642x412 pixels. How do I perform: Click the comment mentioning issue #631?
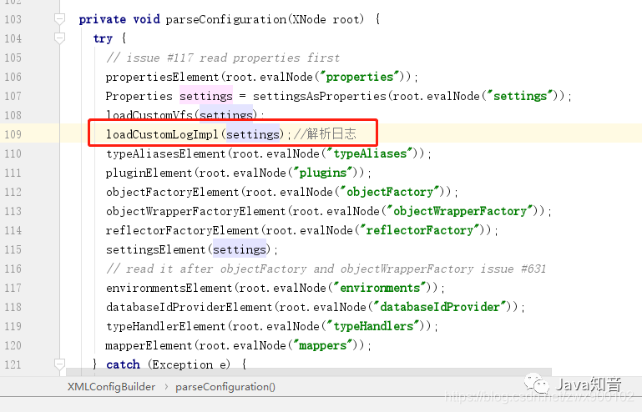[326, 269]
